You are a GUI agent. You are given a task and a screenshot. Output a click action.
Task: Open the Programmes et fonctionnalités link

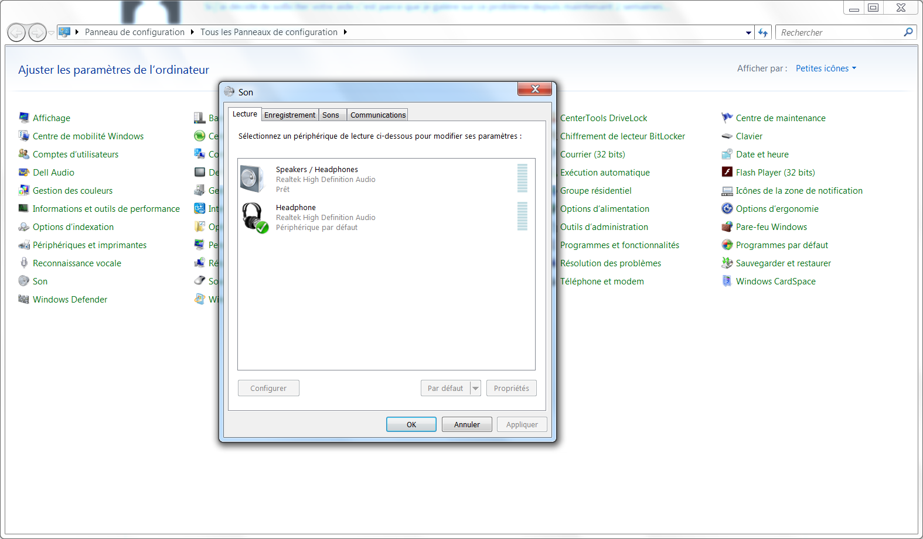(619, 245)
